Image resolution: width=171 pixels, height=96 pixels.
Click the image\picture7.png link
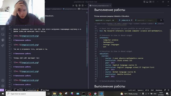(x=30, y=71)
